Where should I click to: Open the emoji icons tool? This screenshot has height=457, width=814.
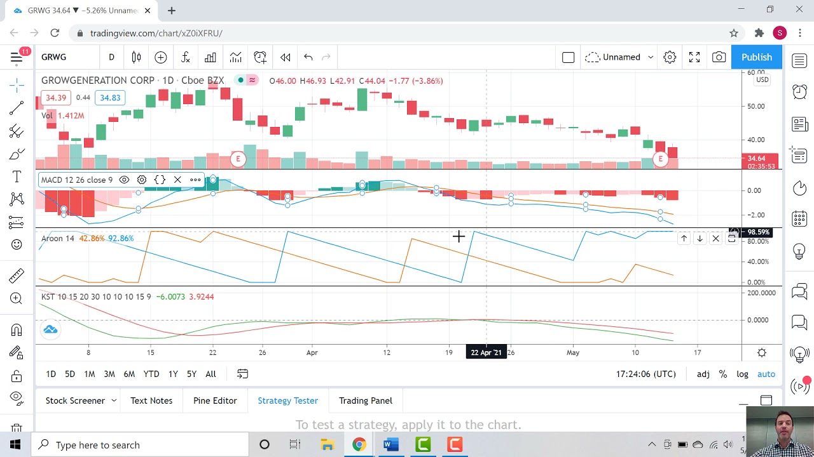(x=17, y=244)
